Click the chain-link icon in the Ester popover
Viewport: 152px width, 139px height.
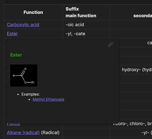[x=110, y=44]
